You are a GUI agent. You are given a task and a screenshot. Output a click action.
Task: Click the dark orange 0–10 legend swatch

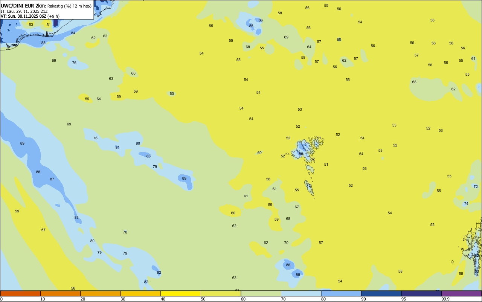pyautogui.click(x=20, y=293)
